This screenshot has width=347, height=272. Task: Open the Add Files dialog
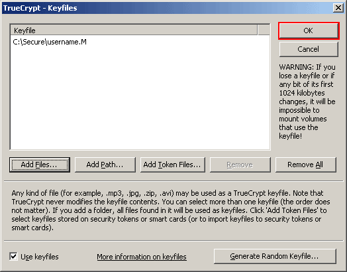tap(40, 165)
